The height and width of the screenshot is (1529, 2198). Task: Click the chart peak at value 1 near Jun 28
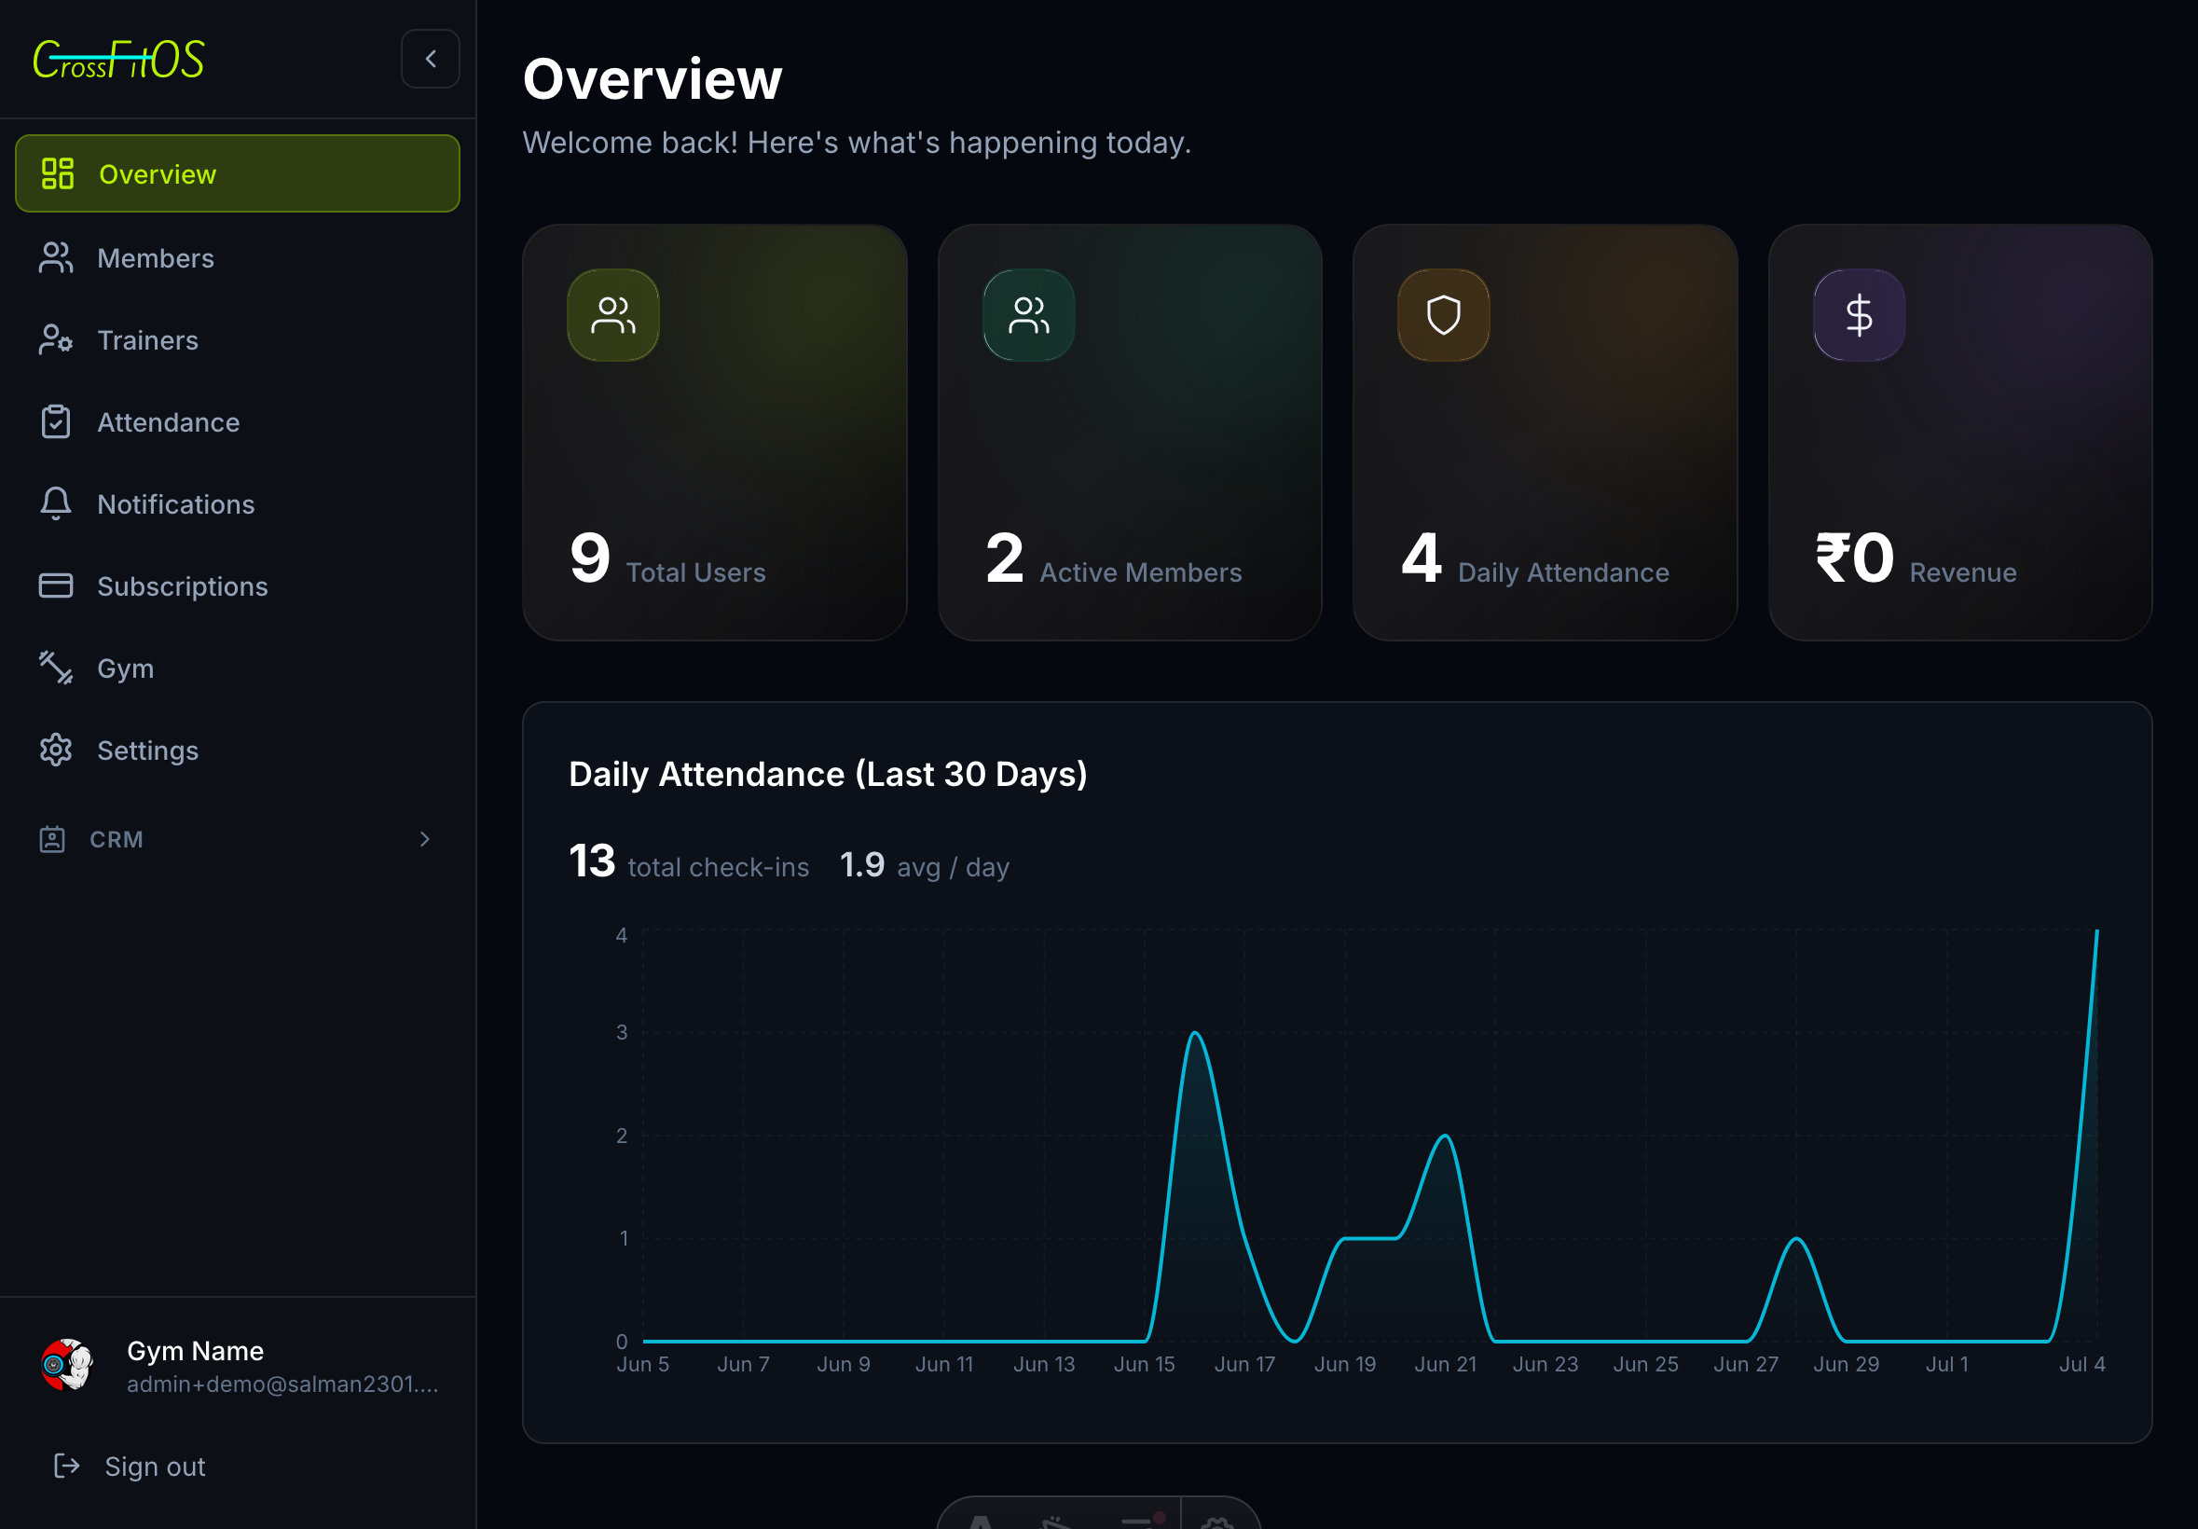[1796, 1239]
